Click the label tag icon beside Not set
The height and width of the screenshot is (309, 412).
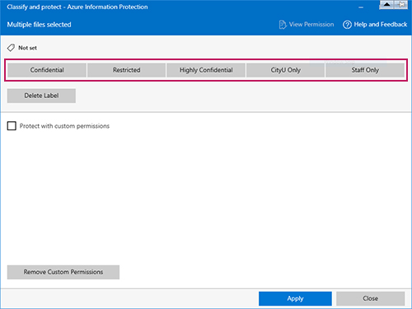pos(11,48)
